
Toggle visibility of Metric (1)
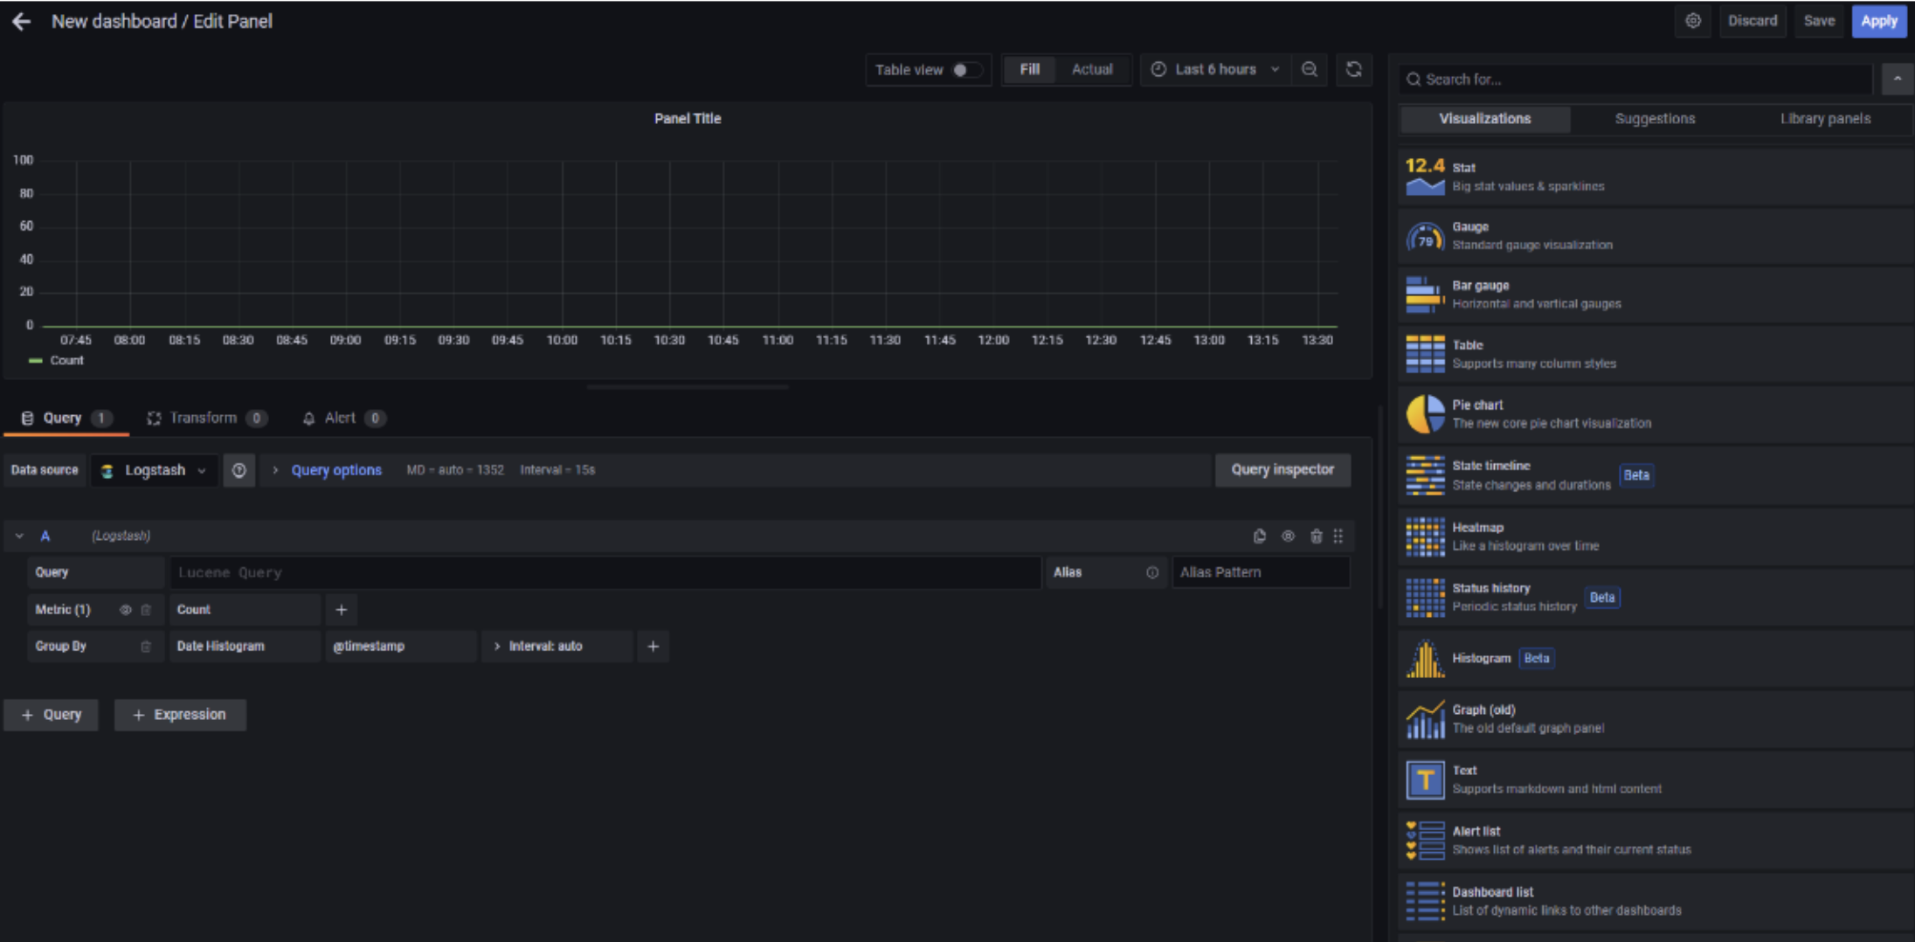tap(125, 610)
